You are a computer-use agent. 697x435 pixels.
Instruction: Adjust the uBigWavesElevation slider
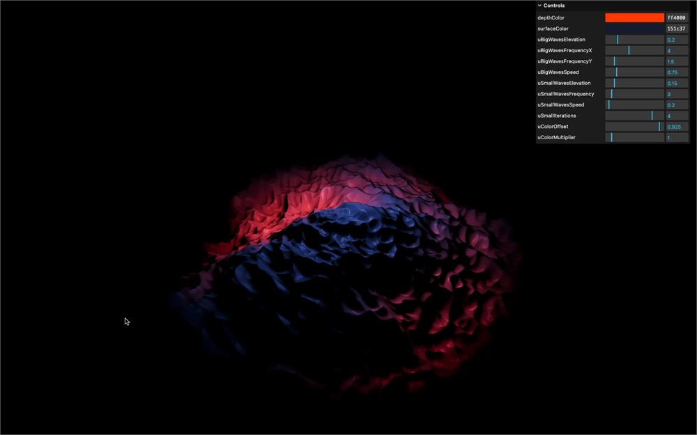[x=634, y=40]
